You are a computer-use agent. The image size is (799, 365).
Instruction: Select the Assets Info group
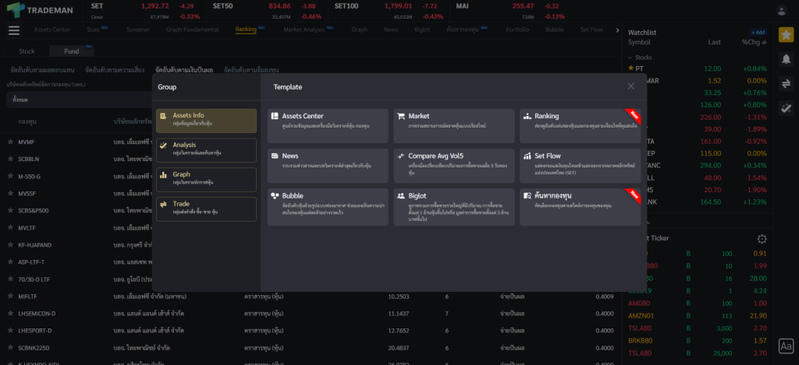[206, 120]
